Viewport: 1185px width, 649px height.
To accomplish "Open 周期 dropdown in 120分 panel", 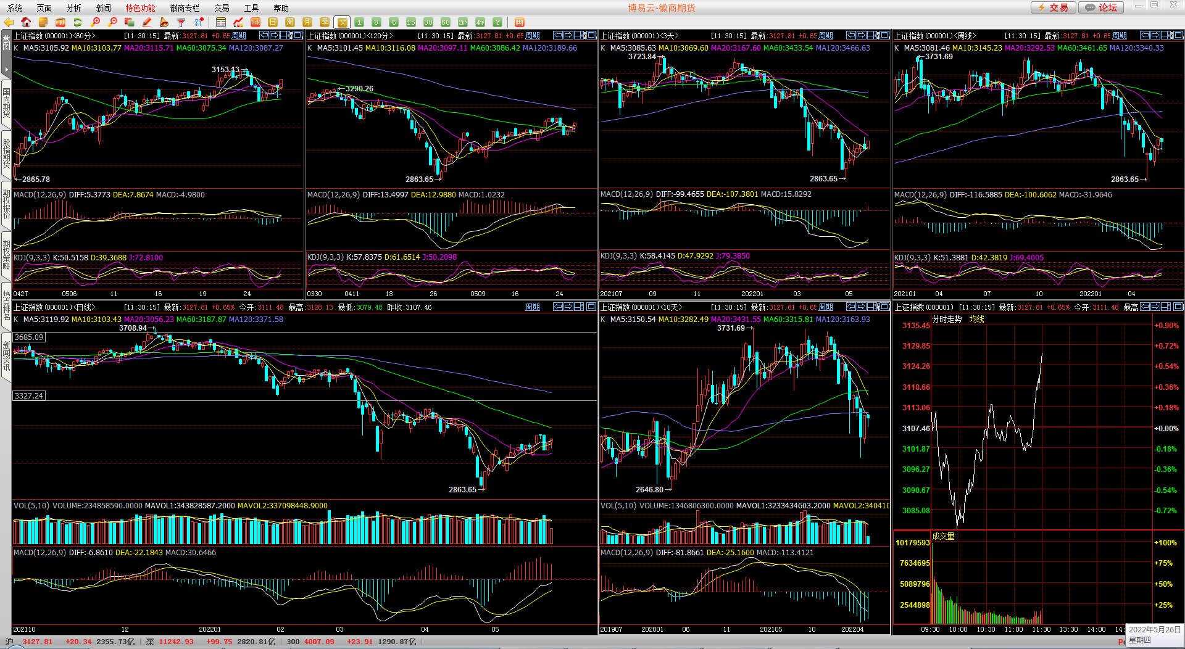I will [533, 36].
